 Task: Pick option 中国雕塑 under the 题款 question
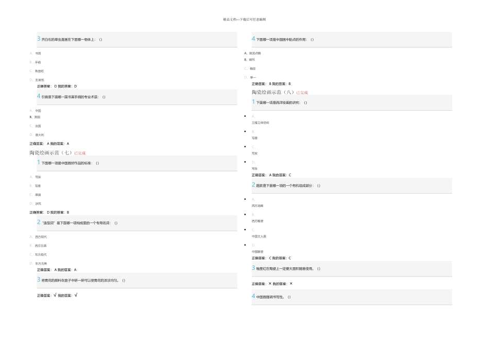tap(259, 251)
